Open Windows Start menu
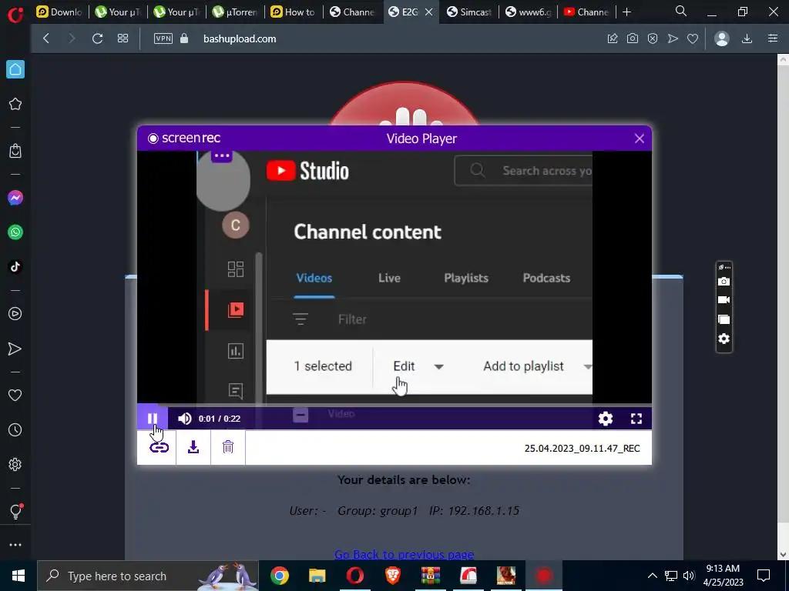Viewport: 789px width, 591px height. coord(18,576)
